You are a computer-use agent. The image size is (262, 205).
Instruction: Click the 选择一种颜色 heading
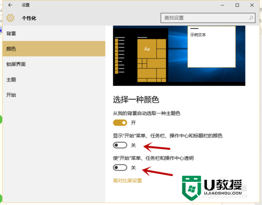pos(136,100)
